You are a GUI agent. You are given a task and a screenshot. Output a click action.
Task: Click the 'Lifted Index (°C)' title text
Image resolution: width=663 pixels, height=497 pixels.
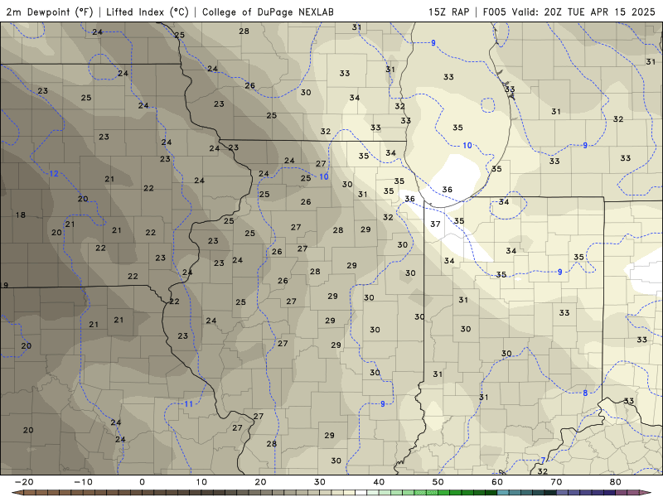click(148, 12)
